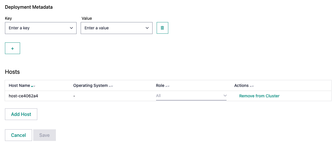Viewport: 336px width, 145px height.
Task: Click the chevron in the Value field
Action: tap(147, 28)
